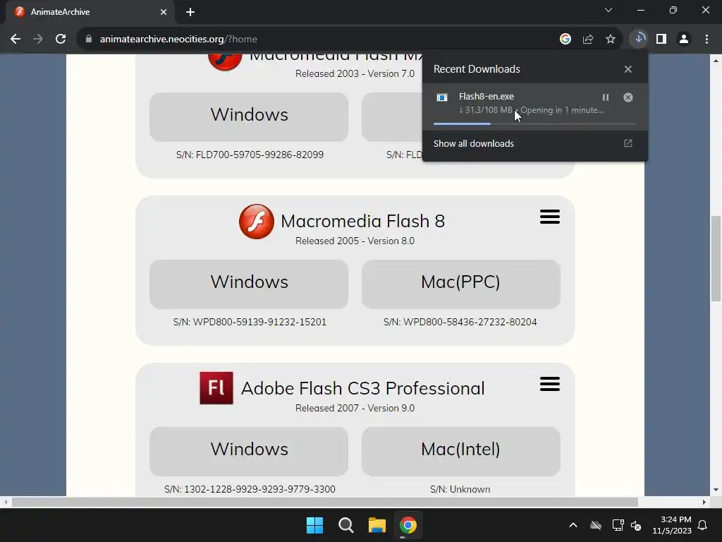Click "Released 2007 - Version 9.0" text
The image size is (722, 542).
pos(355,409)
